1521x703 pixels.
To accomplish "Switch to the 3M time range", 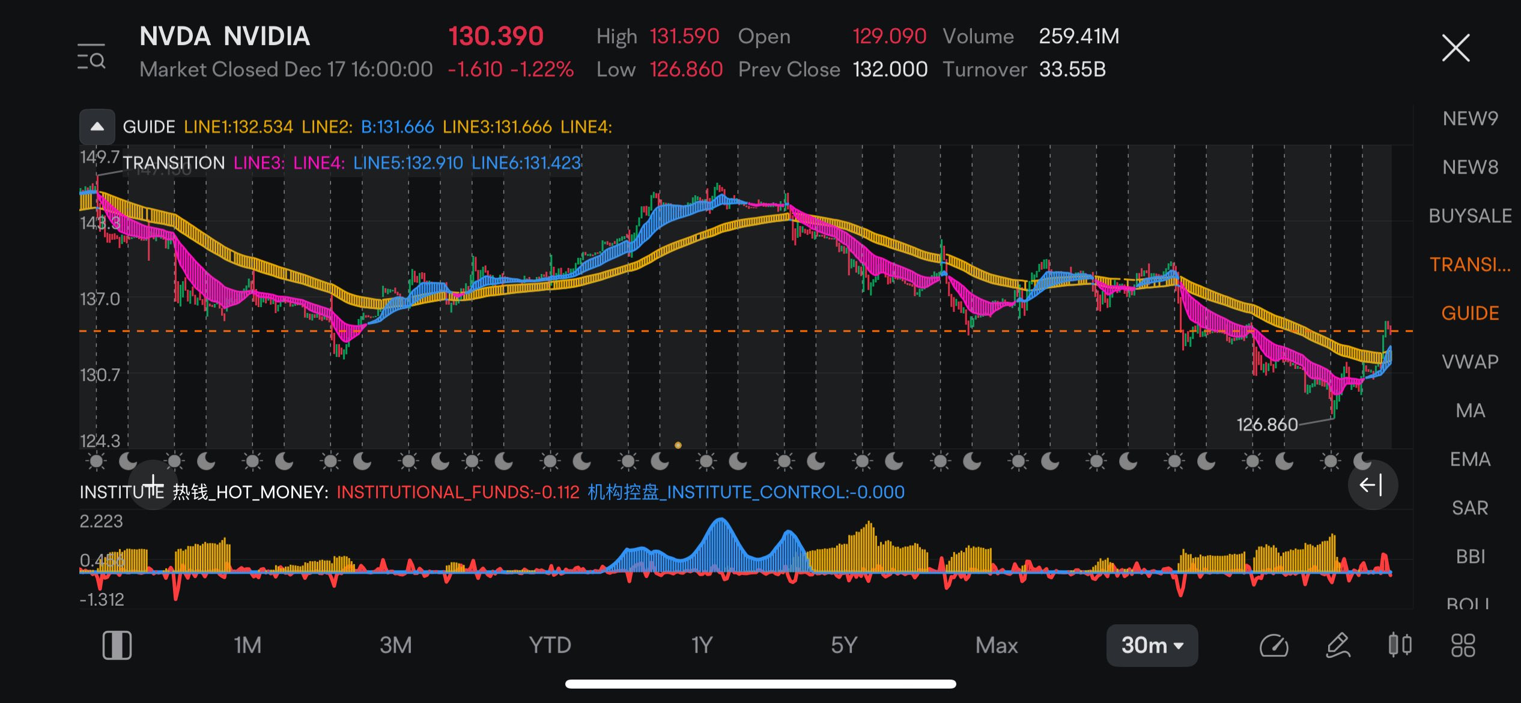I will pos(396,645).
